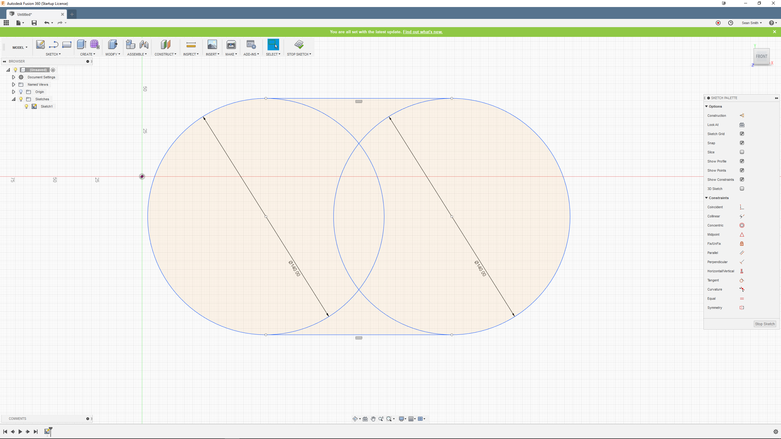Toggle the Show Constraints checkbox
Image resolution: width=781 pixels, height=439 pixels.
point(742,180)
